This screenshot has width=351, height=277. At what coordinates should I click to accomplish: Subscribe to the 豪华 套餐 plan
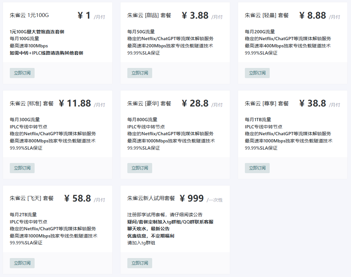click(x=140, y=168)
